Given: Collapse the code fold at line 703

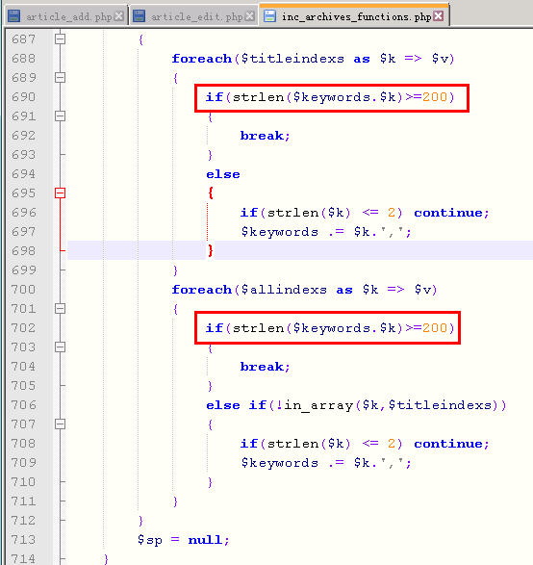Looking at the screenshot, I should [x=61, y=347].
